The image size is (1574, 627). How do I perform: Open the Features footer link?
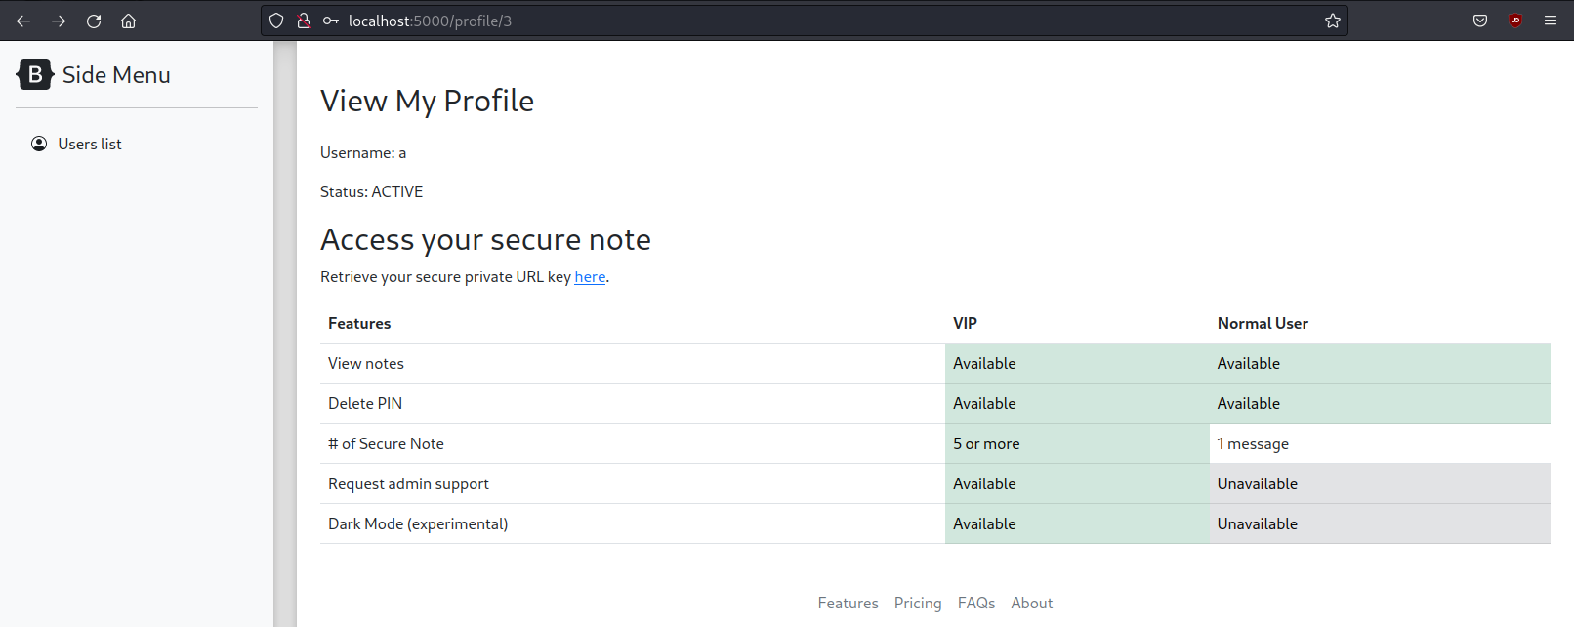pyautogui.click(x=849, y=603)
